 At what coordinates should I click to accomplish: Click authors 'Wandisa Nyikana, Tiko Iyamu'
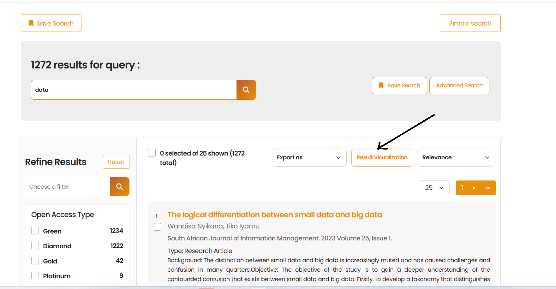(x=213, y=226)
